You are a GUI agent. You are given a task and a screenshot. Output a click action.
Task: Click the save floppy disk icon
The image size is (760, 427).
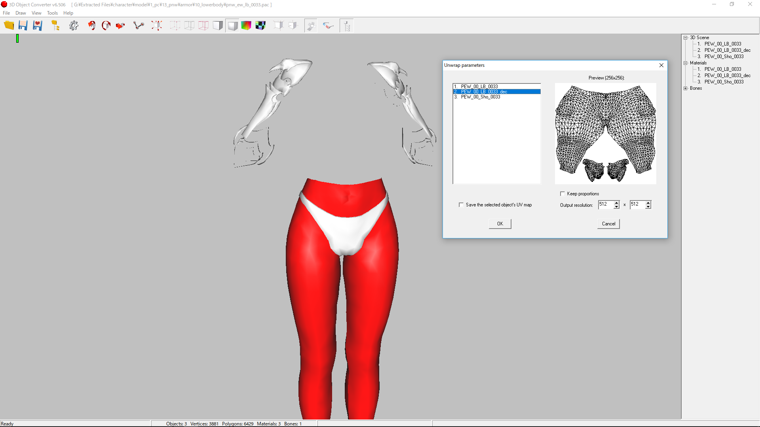click(x=23, y=26)
